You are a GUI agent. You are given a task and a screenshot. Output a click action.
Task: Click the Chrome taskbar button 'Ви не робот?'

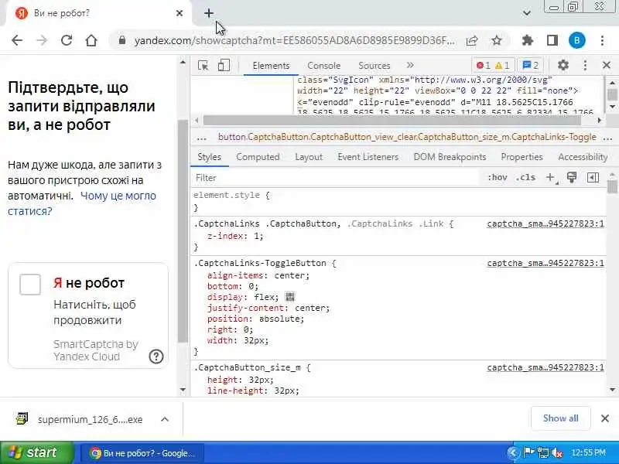coord(142,453)
